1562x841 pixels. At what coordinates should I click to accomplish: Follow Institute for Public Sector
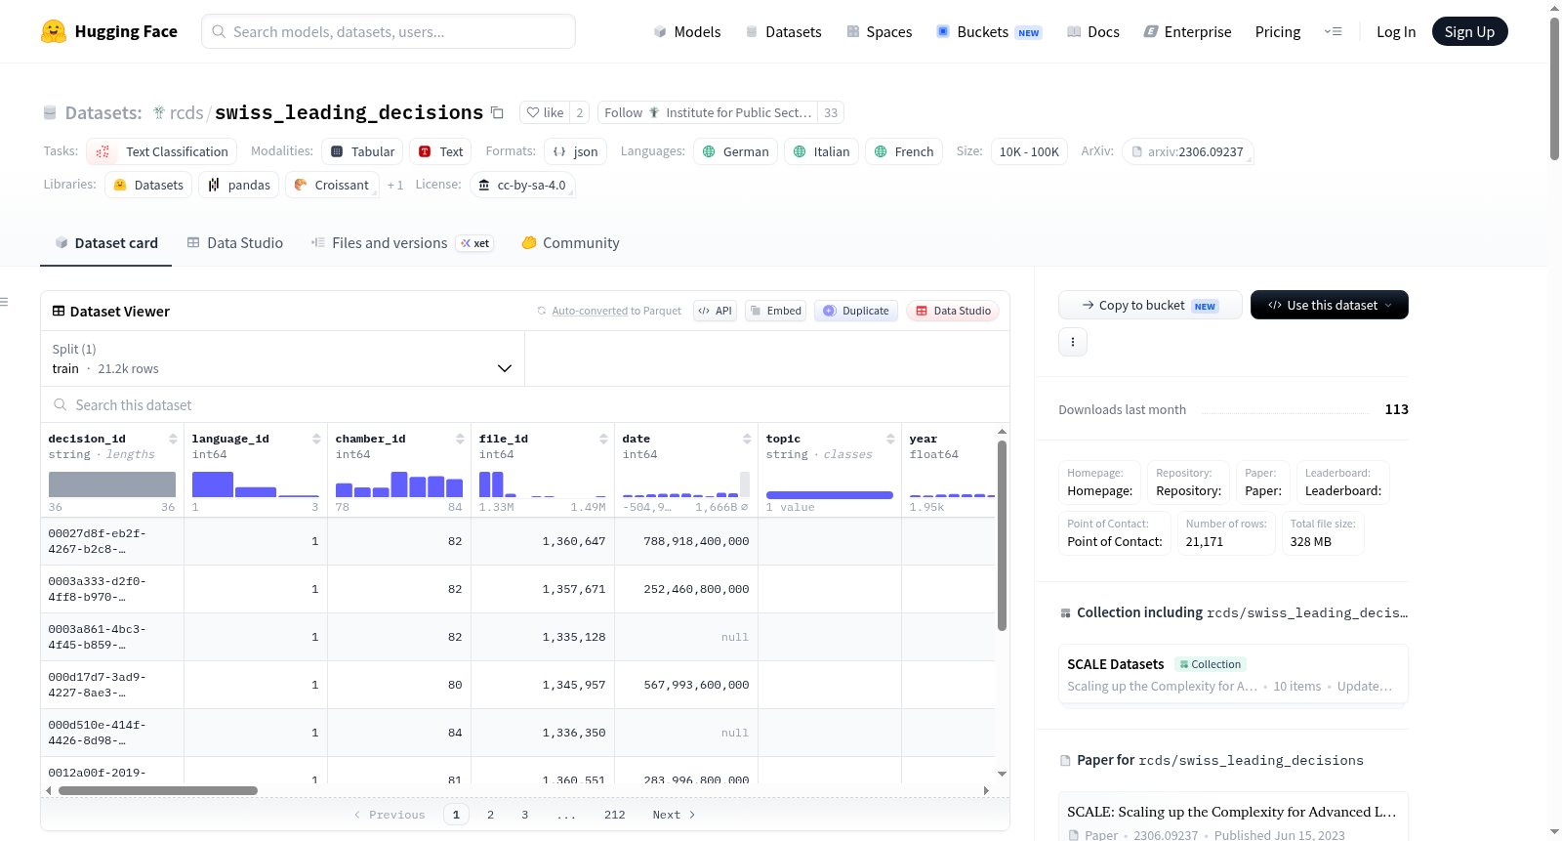pyautogui.click(x=708, y=112)
